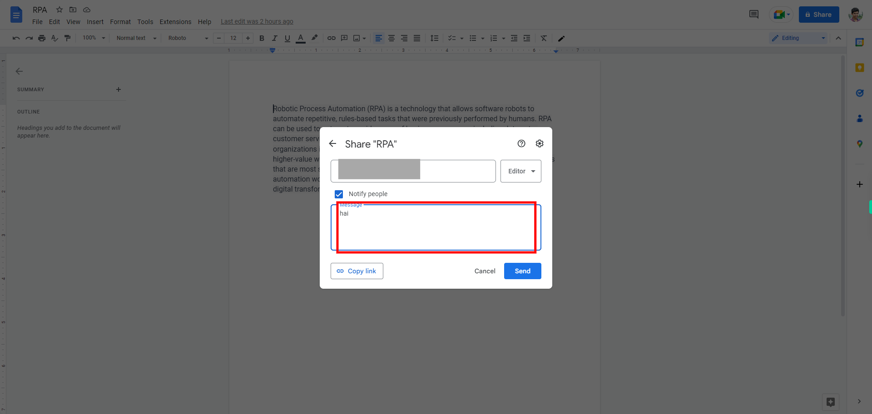Click the spelling and grammar check icon
The width and height of the screenshot is (872, 414).
tap(54, 38)
